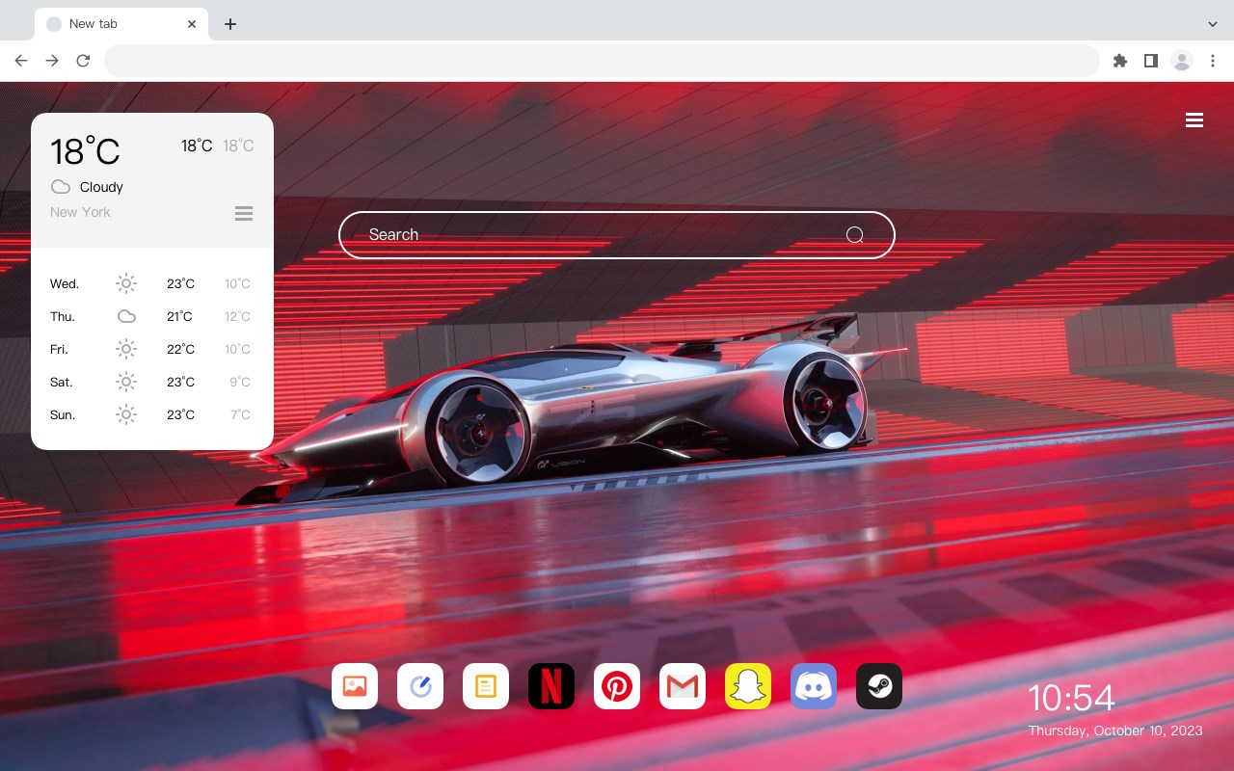The width and height of the screenshot is (1234, 771).
Task: Select the Wed. forecast row label
Action: coord(65,283)
